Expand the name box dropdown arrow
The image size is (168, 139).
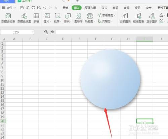(x=33, y=32)
